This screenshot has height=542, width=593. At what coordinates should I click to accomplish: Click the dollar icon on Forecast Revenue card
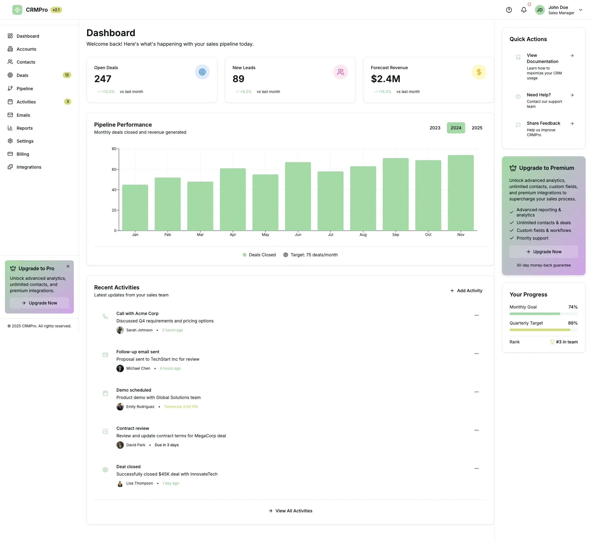[479, 72]
